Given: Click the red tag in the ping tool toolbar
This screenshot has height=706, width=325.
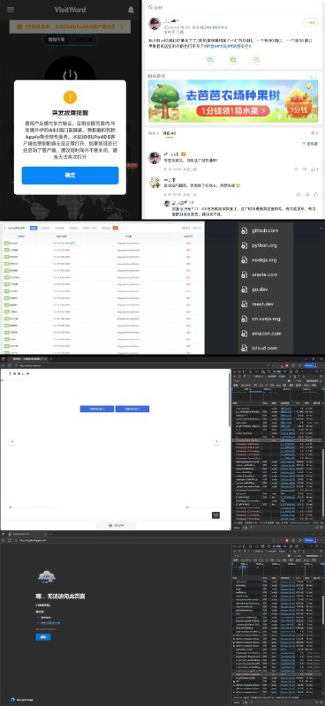Looking at the screenshot, I should pos(116,229).
